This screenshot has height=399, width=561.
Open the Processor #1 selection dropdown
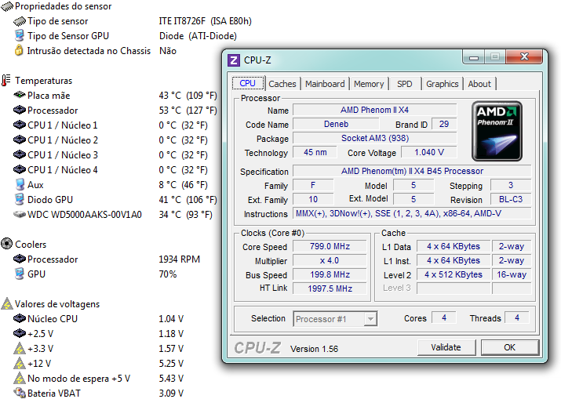pos(335,318)
